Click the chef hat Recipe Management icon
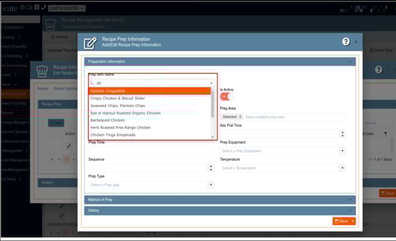396x241 pixels. click(49, 22)
